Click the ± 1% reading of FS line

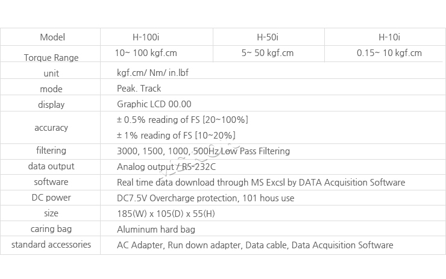click(x=176, y=136)
